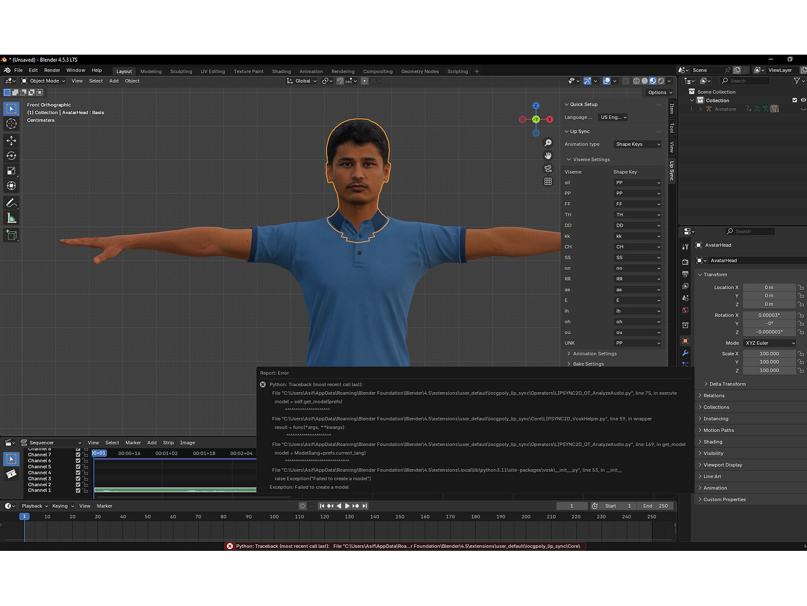Toggle Collection eye visibility in Outliner
The height and width of the screenshot is (606, 807).
[x=803, y=100]
